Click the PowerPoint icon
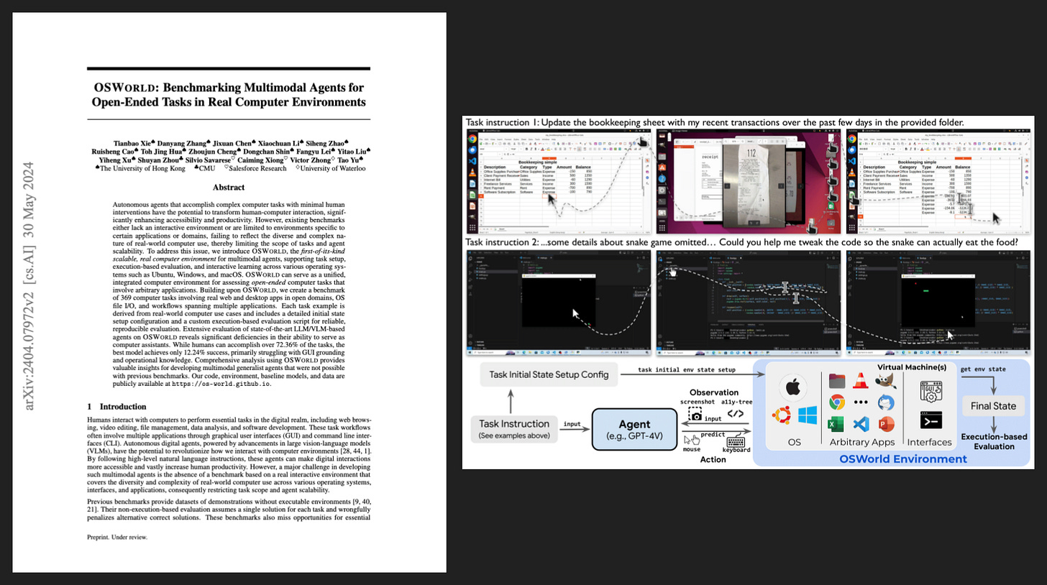The height and width of the screenshot is (585, 1047). (885, 425)
